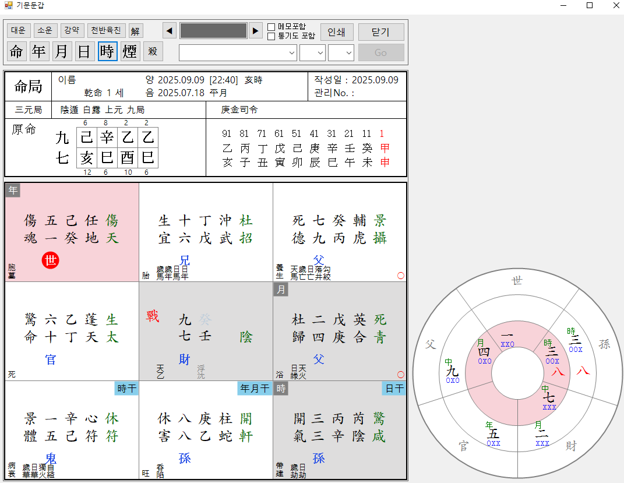The height and width of the screenshot is (483, 624).
Task: Click the 인쇄 print button
Action: coord(337,32)
